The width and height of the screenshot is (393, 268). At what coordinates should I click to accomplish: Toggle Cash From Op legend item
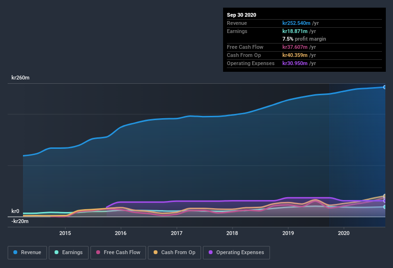(x=174, y=252)
